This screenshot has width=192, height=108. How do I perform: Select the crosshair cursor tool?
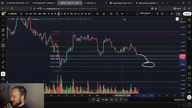pyautogui.click(x=3, y=20)
